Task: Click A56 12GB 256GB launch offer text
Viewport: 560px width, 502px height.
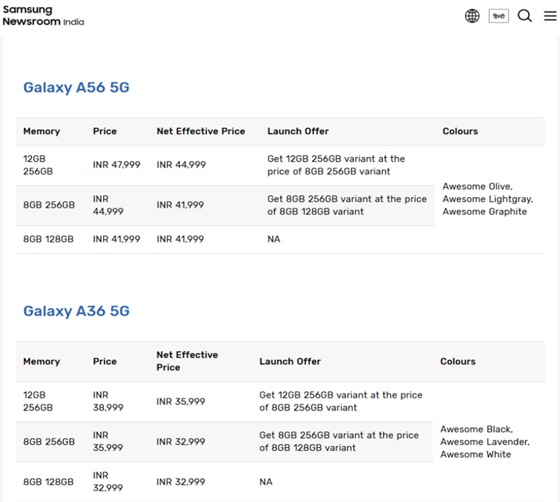Action: (x=336, y=164)
